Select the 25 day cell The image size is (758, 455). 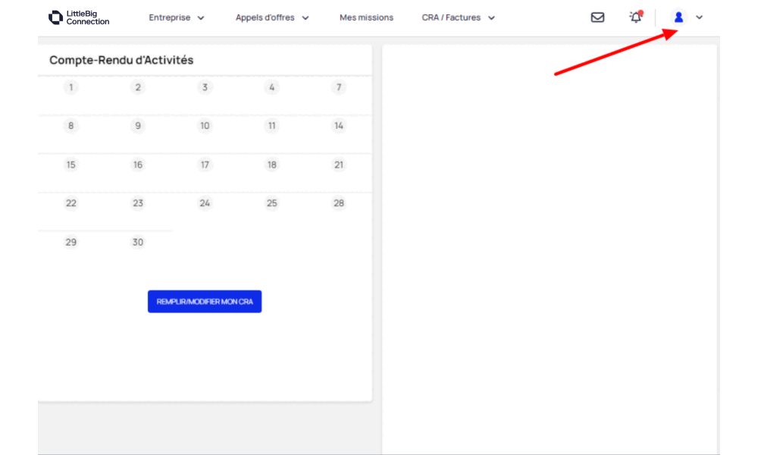(x=271, y=203)
